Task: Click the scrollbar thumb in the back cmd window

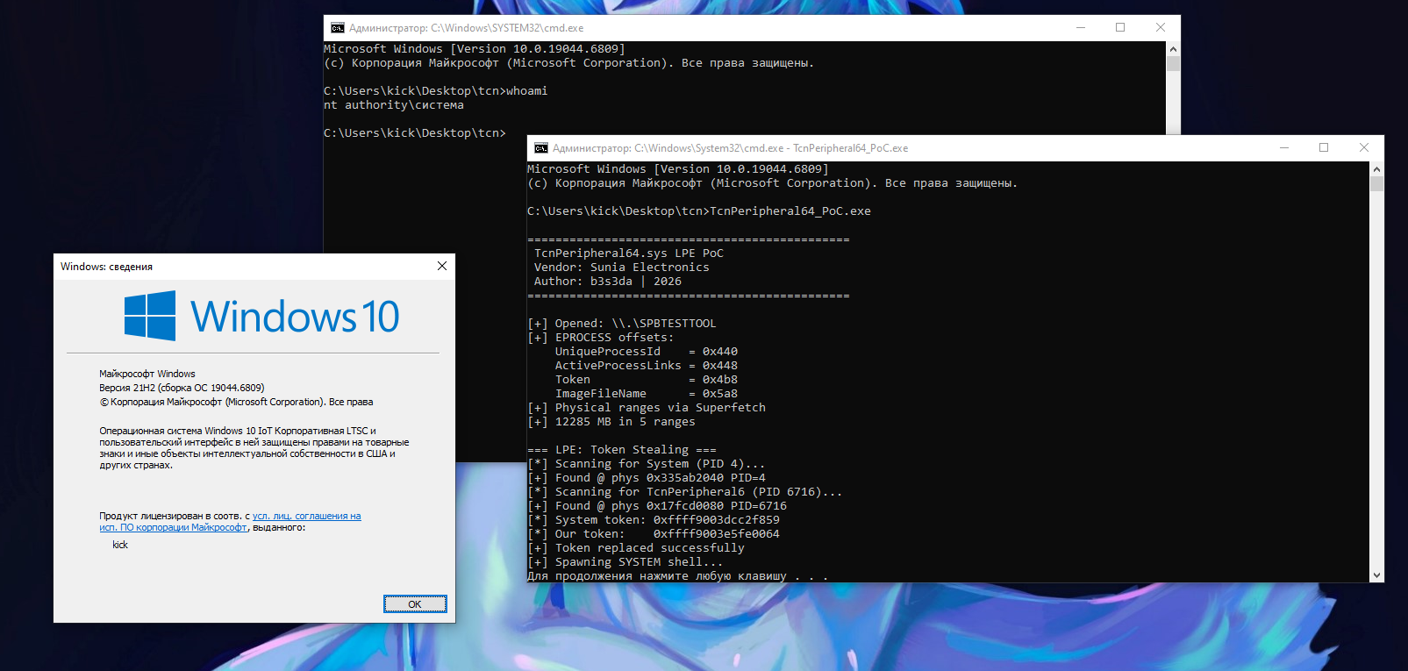Action: pos(1174,64)
